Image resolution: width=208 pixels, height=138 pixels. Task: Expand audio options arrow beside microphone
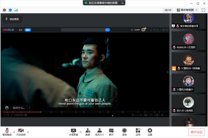click(x=14, y=132)
